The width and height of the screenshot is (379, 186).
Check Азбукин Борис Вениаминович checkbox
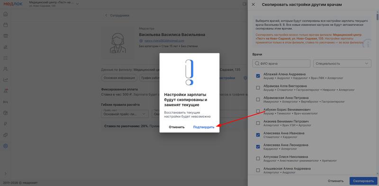pyautogui.click(x=258, y=111)
